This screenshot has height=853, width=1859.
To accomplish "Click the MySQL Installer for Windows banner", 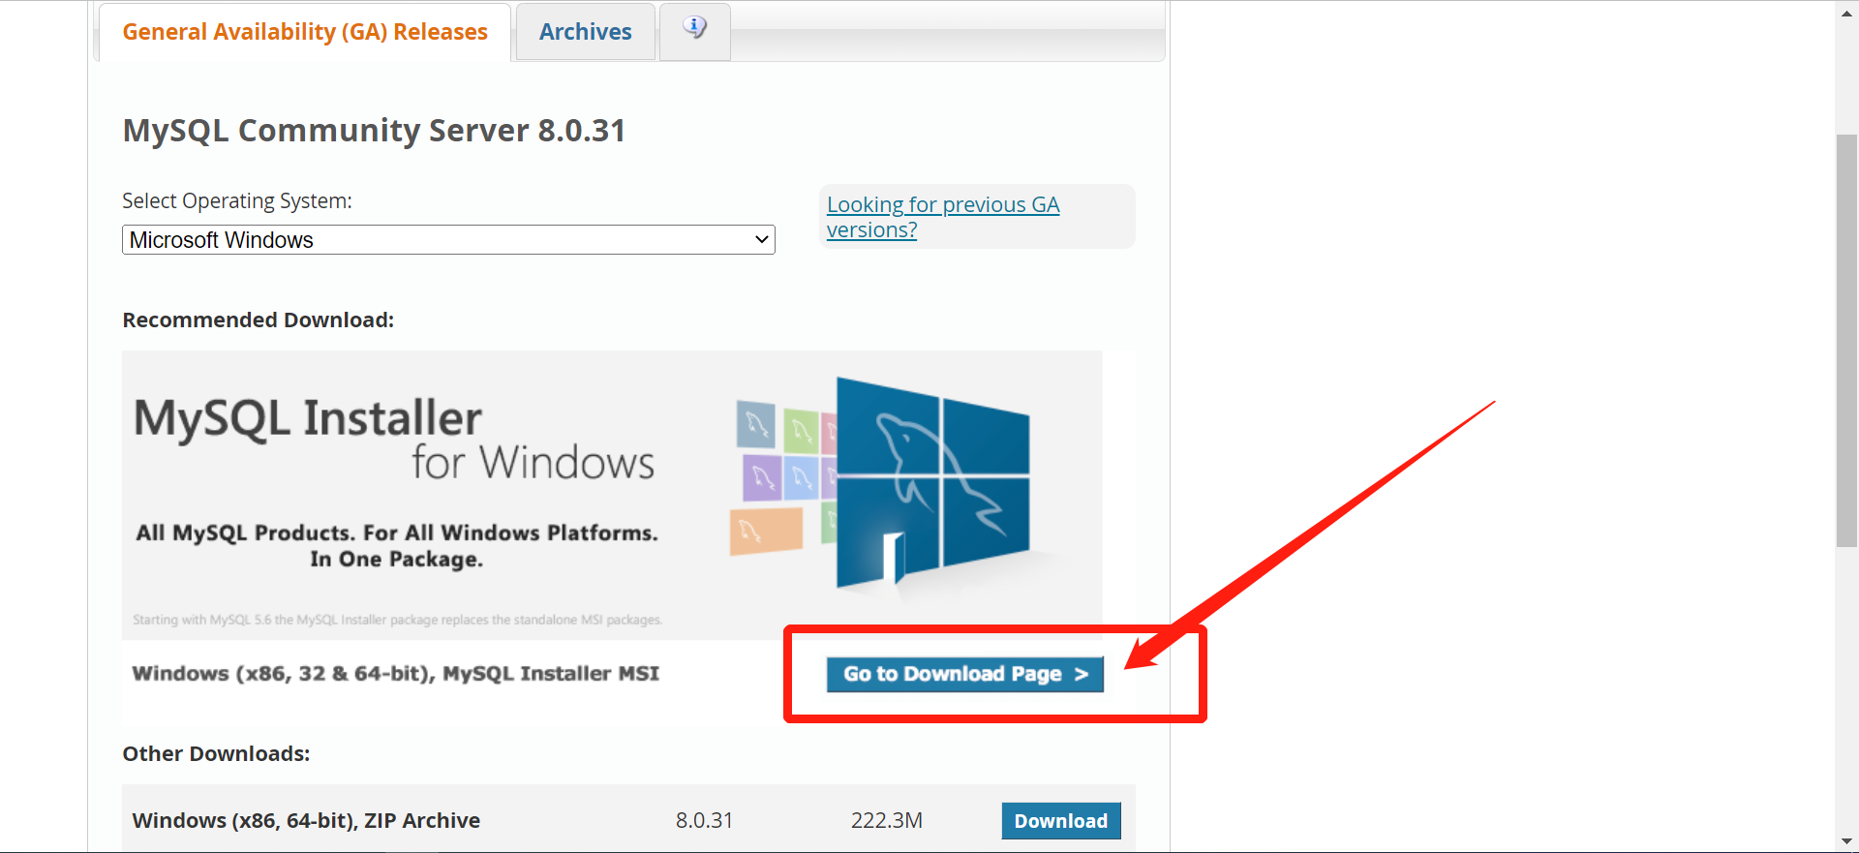I will click(612, 495).
